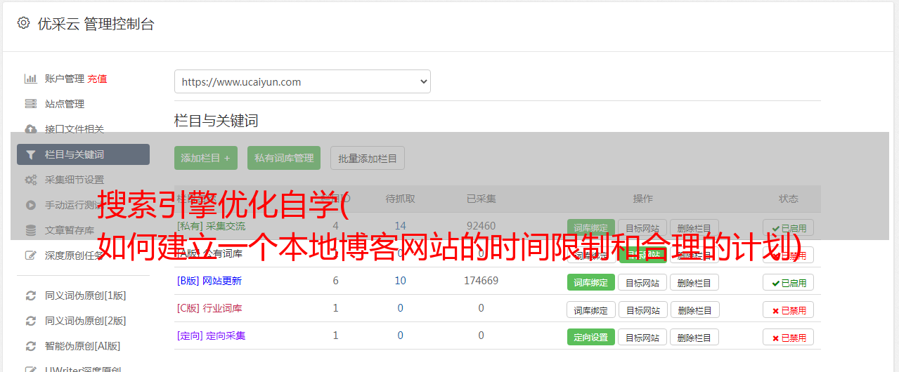899x372 pixels.
Task: Open 智能伪原创[AI版] in the sidebar
Action: tap(83, 346)
